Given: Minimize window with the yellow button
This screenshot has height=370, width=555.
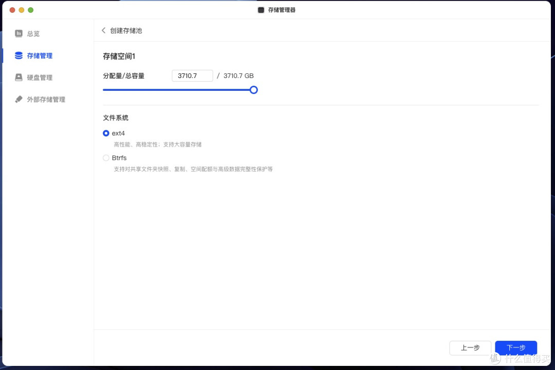Looking at the screenshot, I should click(x=22, y=10).
